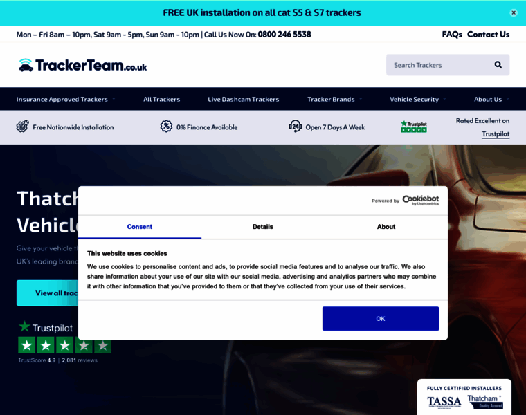Click the Fully Certified Installers label
This screenshot has height=415, width=526.
click(x=464, y=388)
